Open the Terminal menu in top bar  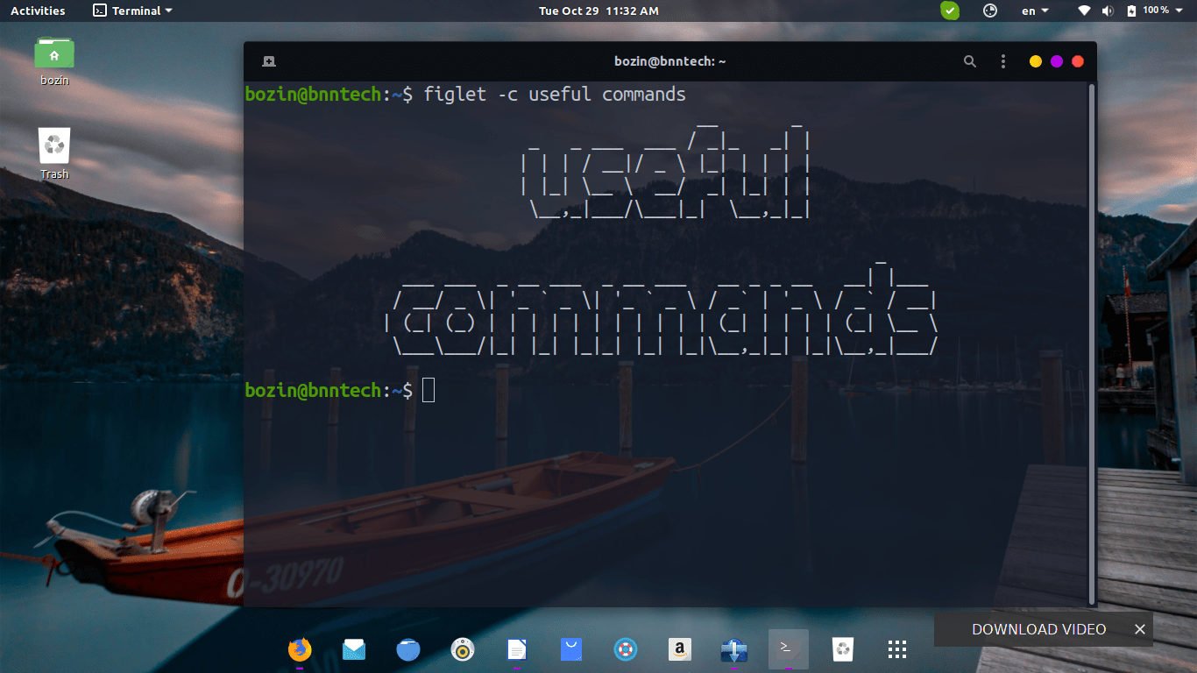pos(131,11)
